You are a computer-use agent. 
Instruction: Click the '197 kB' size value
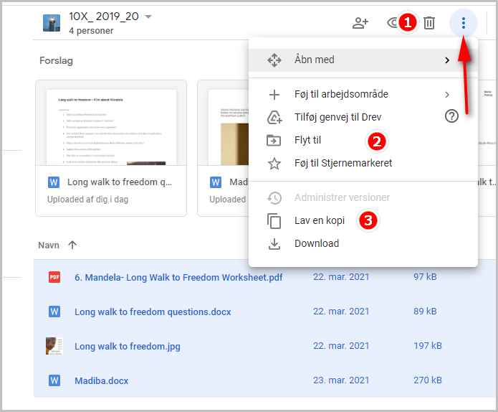428,346
